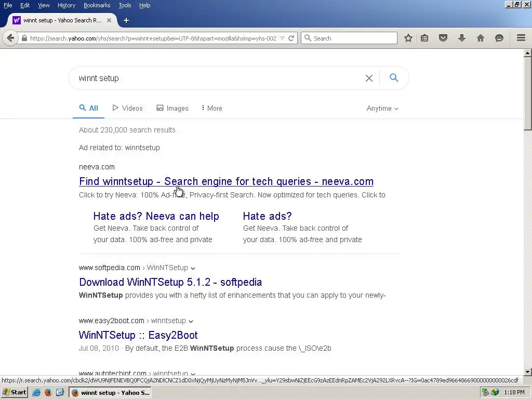Expand options for softpedia.com result
The width and height of the screenshot is (532, 399).
pos(193,268)
